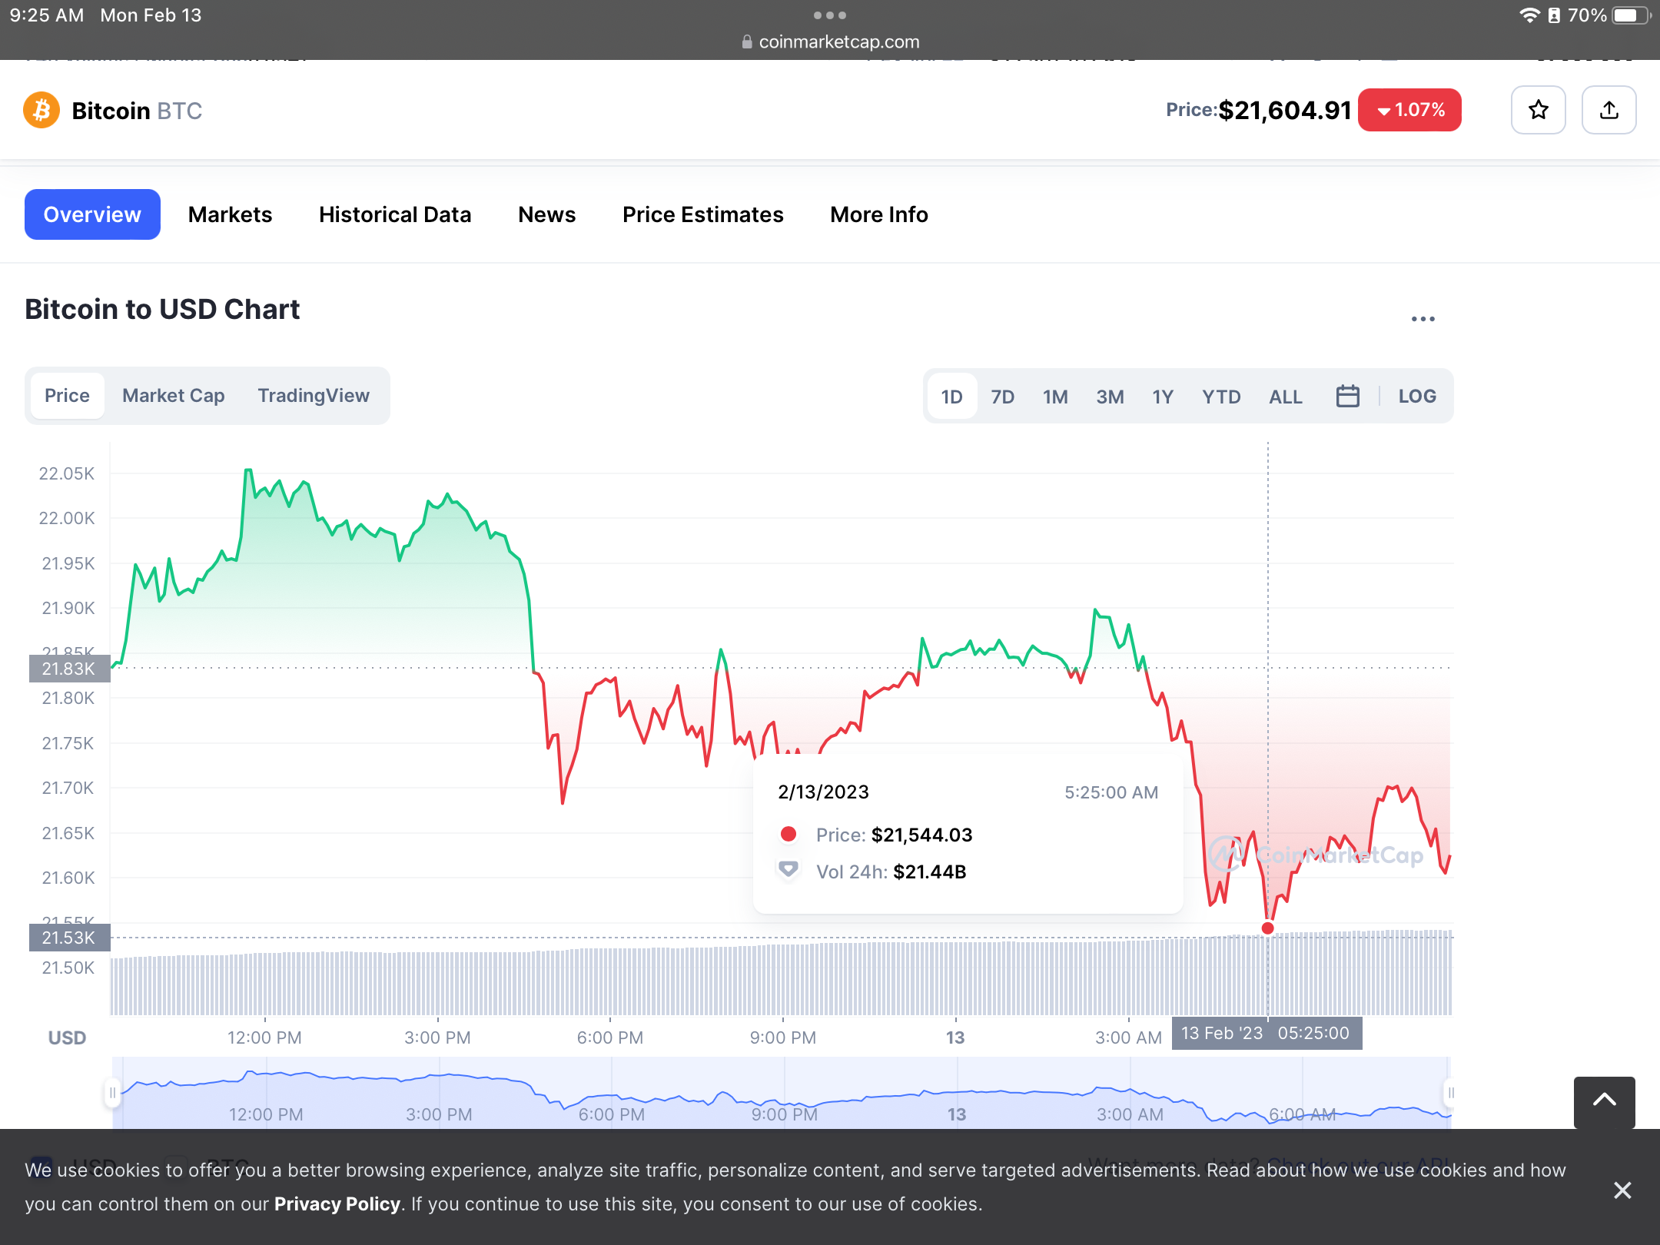
Task: Go to the News tab
Action: tap(546, 214)
